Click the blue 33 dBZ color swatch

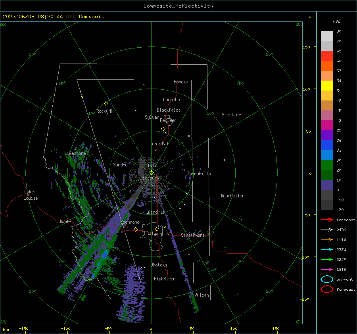tap(327, 145)
